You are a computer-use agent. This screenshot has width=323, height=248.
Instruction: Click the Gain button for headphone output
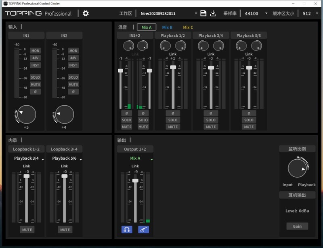[x=297, y=226]
